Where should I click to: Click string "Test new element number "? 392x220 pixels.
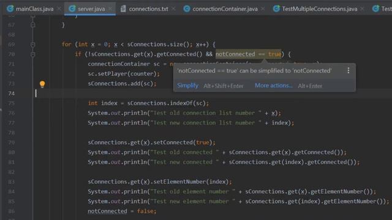(193, 201)
